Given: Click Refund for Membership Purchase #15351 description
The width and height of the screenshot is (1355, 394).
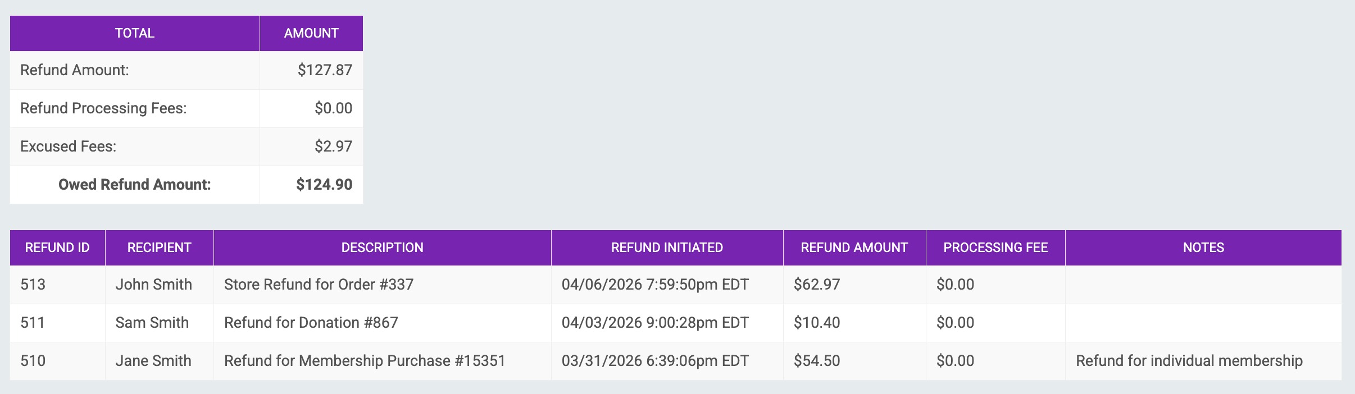Looking at the screenshot, I should pyautogui.click(x=365, y=361).
